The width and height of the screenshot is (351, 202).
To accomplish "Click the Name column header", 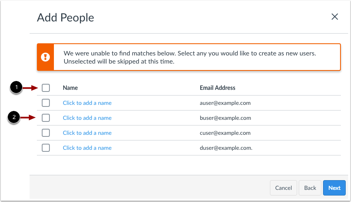I will click(x=70, y=88).
